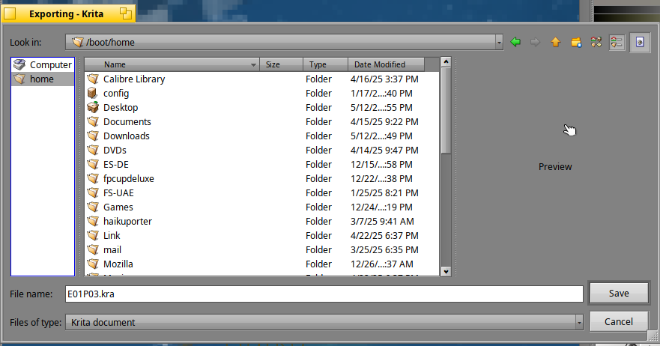This screenshot has width=660, height=346.
Task: Click the grey Forward arrow icon
Action: (535, 42)
